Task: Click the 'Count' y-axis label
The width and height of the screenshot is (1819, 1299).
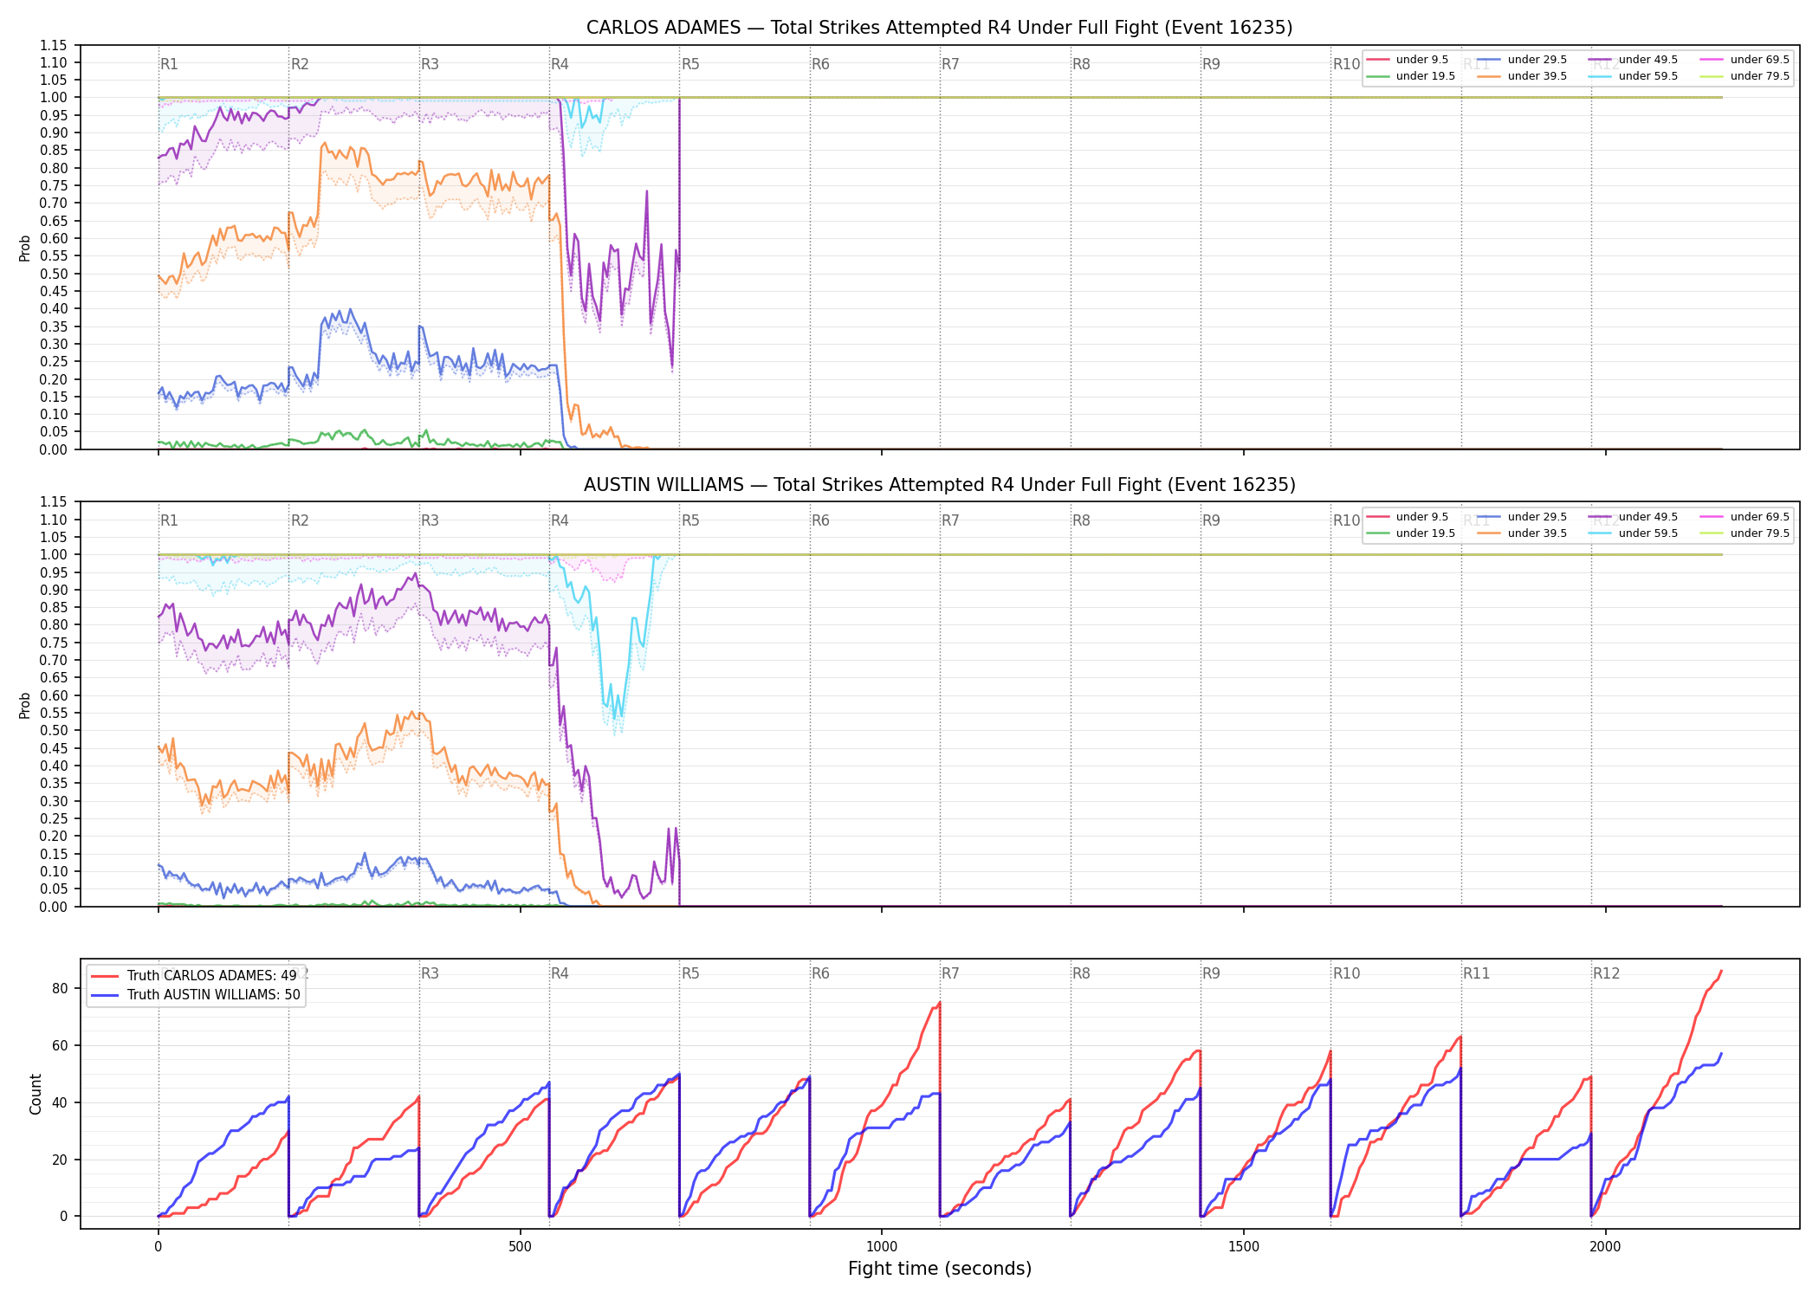Action: [x=36, y=1094]
